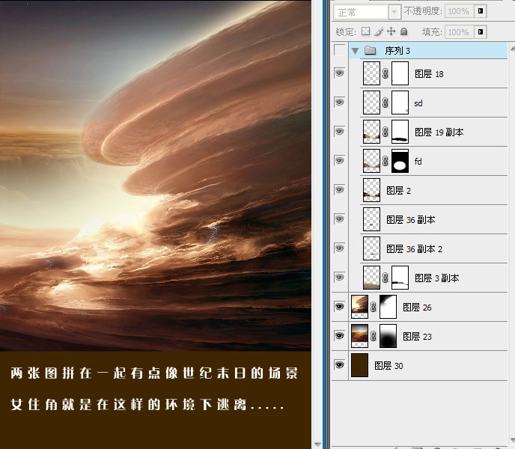Toggle visibility of the fd layer
This screenshot has height=449, width=515.
339,161
